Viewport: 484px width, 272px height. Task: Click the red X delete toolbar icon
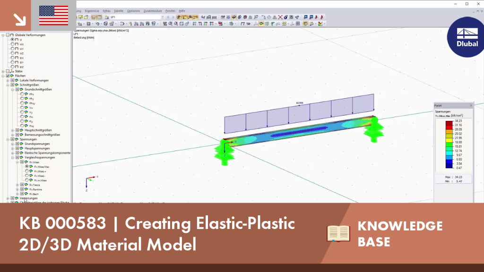point(280,17)
